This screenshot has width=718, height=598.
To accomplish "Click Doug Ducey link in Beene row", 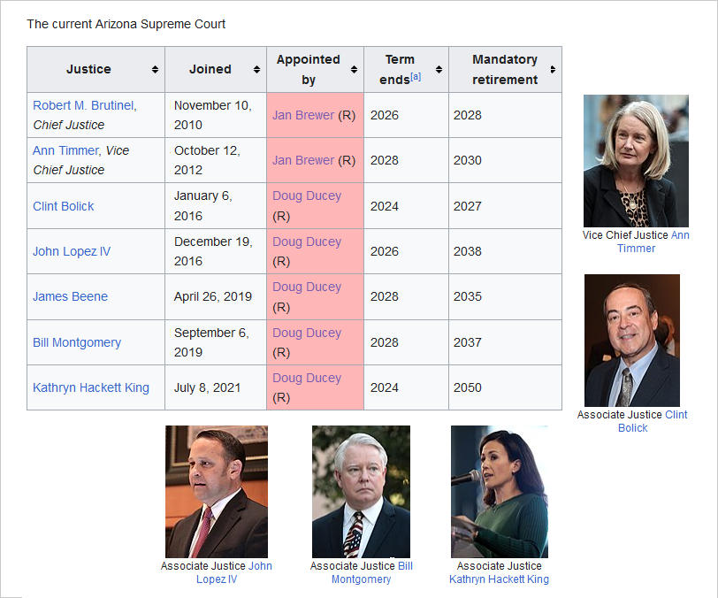I will [307, 287].
